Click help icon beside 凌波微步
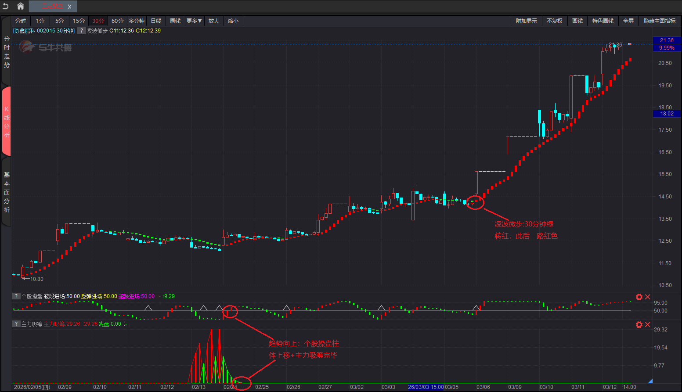This screenshot has height=392, width=682. tap(81, 31)
